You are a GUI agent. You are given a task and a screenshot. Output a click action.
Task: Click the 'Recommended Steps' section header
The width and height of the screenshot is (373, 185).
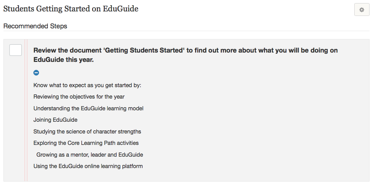tap(35, 26)
